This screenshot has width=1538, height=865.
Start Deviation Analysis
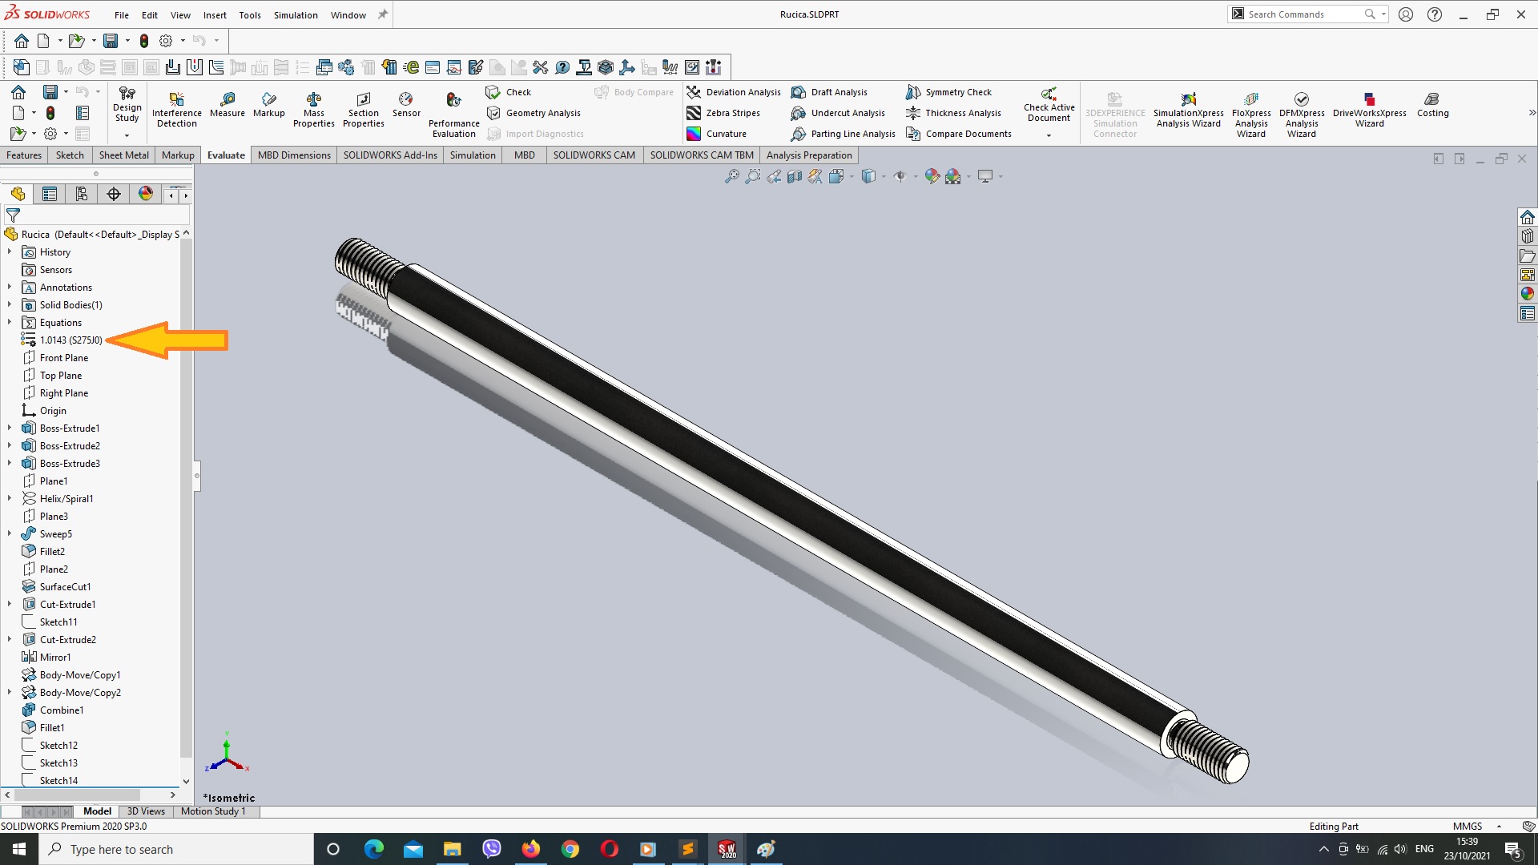(x=734, y=92)
